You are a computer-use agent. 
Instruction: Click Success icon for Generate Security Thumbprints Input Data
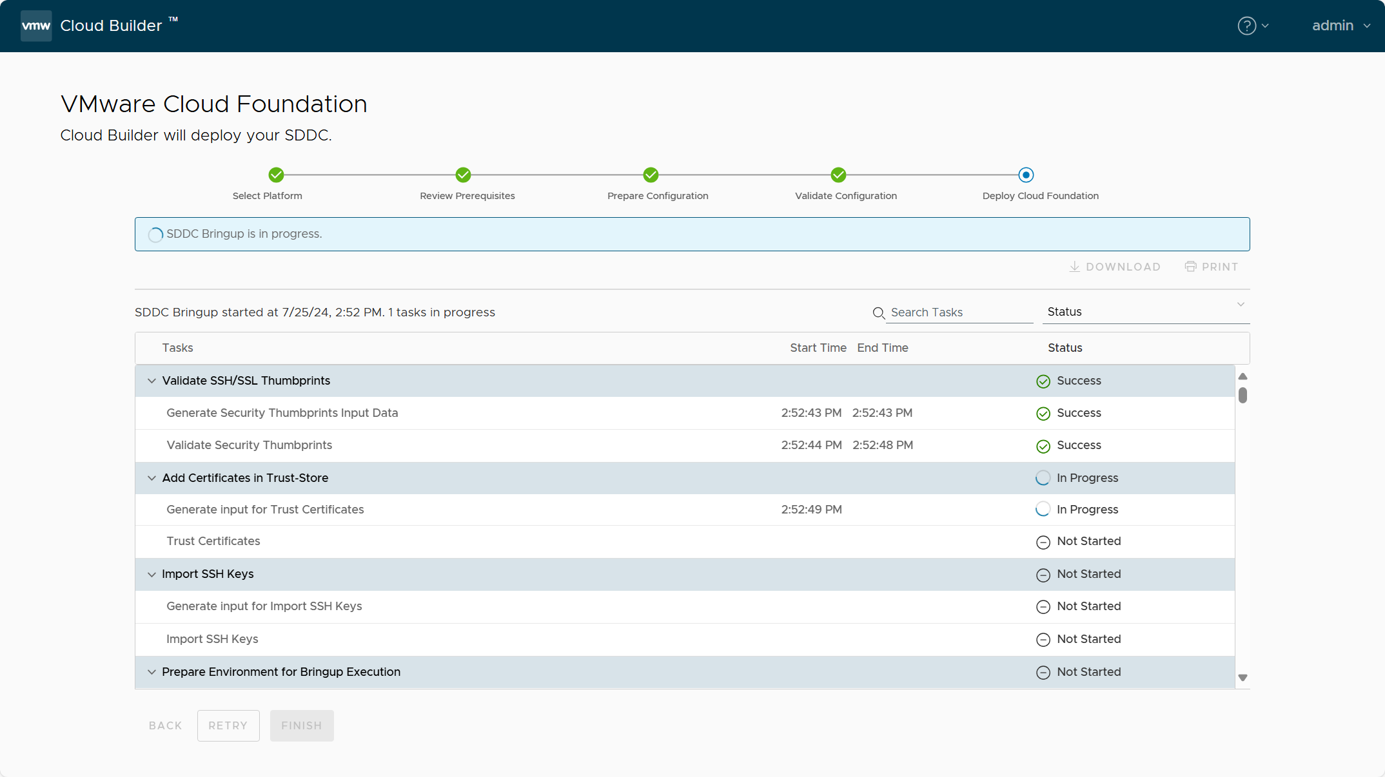1043,414
